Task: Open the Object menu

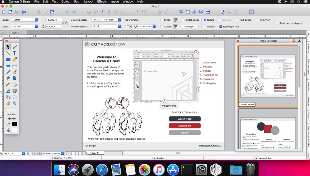Action: click(66, 2)
